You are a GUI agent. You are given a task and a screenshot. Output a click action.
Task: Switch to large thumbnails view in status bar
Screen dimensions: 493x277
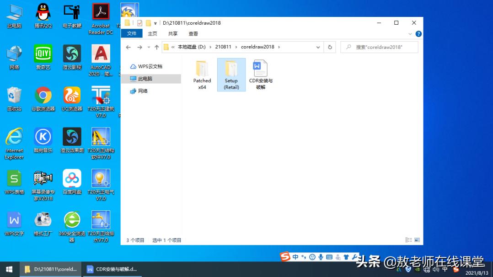pyautogui.click(x=417, y=240)
